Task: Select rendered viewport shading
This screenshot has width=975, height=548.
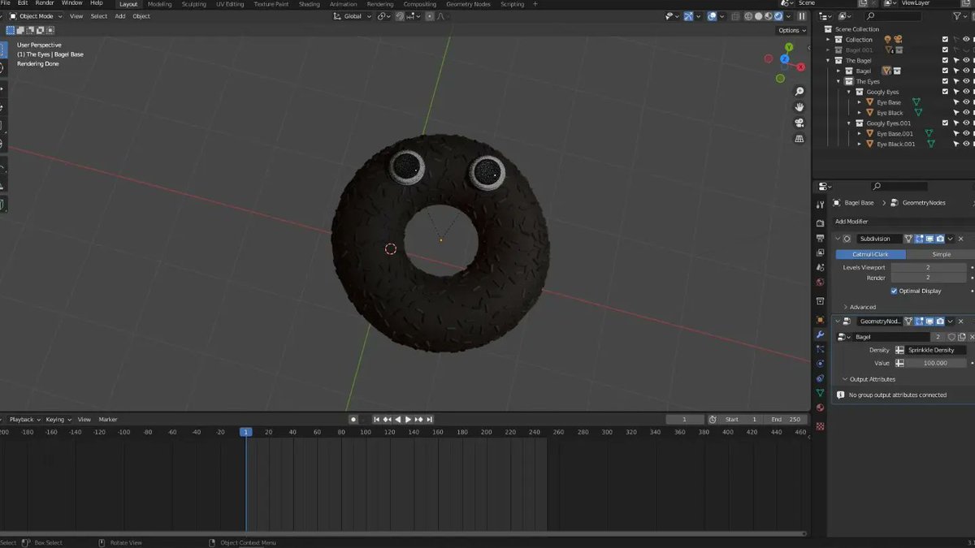Action: (x=778, y=16)
